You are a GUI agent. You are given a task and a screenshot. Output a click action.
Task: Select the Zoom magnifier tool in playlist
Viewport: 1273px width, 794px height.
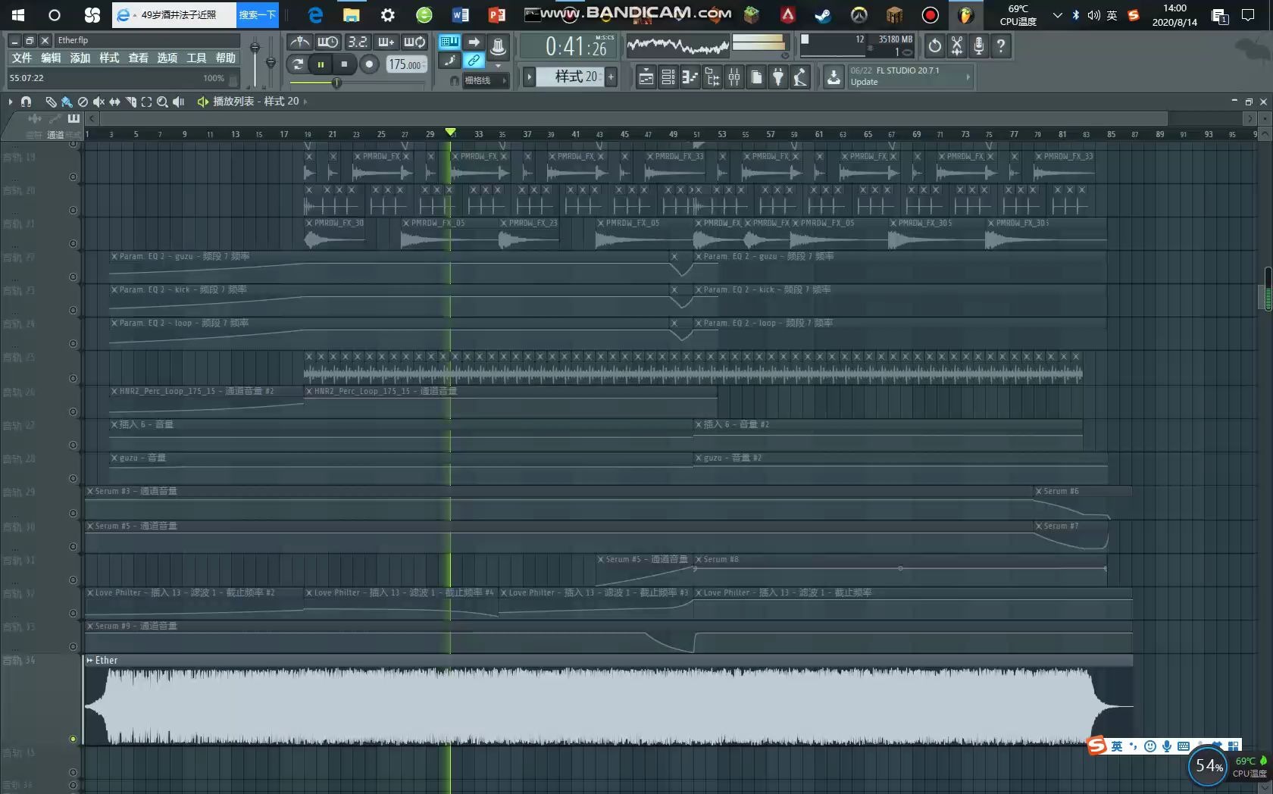162,102
